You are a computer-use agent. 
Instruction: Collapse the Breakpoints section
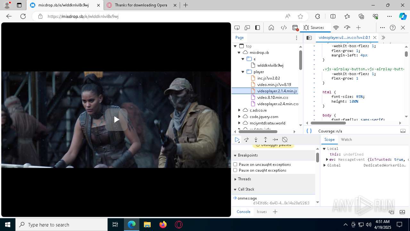click(235, 155)
